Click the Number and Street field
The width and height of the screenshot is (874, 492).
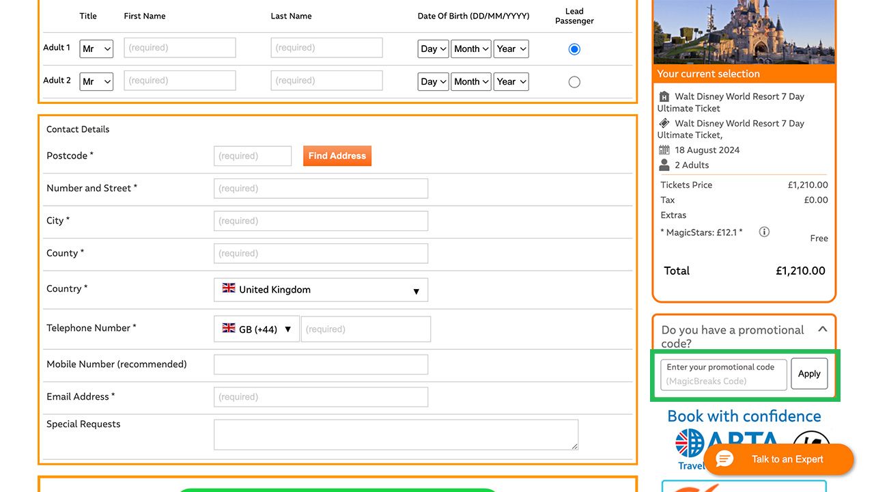click(321, 189)
